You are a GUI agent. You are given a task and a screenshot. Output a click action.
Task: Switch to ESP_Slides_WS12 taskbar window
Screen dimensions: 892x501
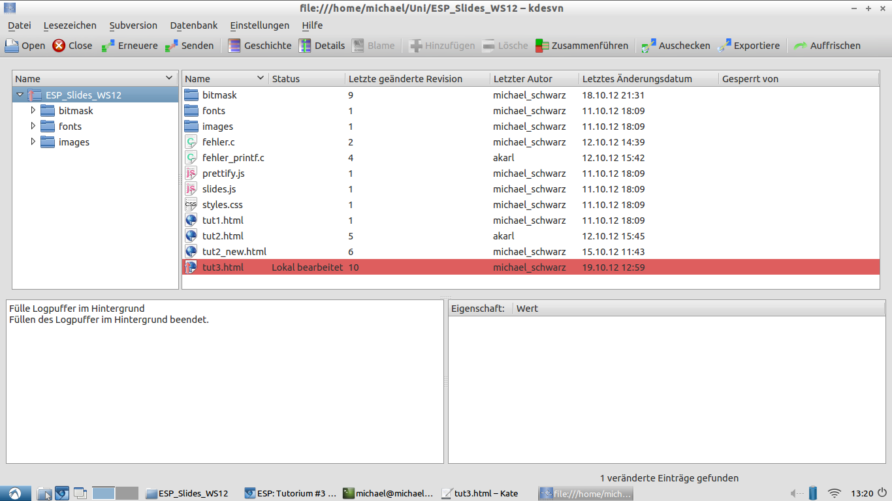tap(187, 493)
